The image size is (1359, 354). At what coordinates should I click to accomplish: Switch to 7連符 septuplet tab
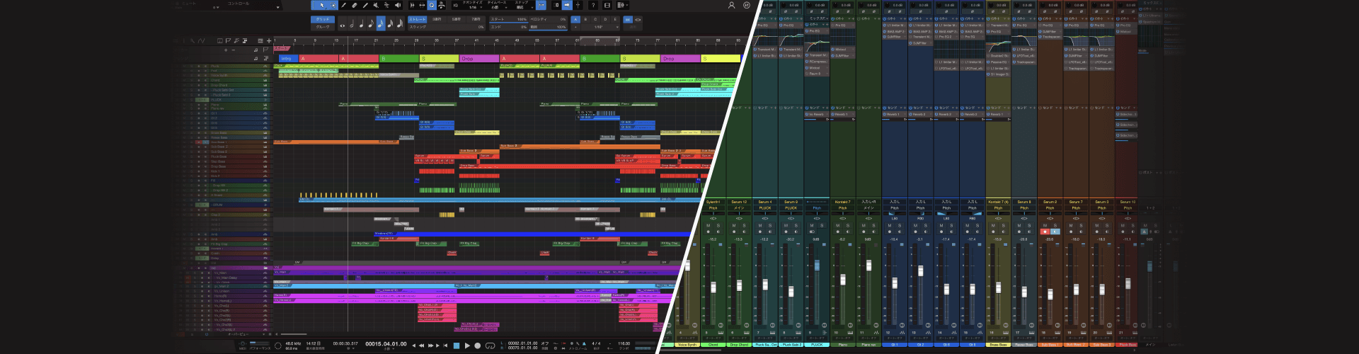coord(476,19)
